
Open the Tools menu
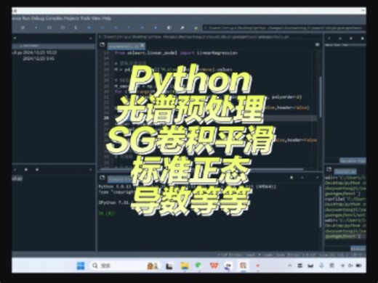click(x=85, y=18)
